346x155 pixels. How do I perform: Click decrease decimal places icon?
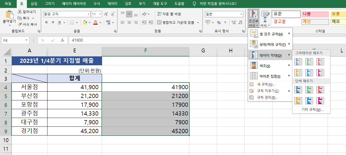pyautogui.click(x=240, y=22)
